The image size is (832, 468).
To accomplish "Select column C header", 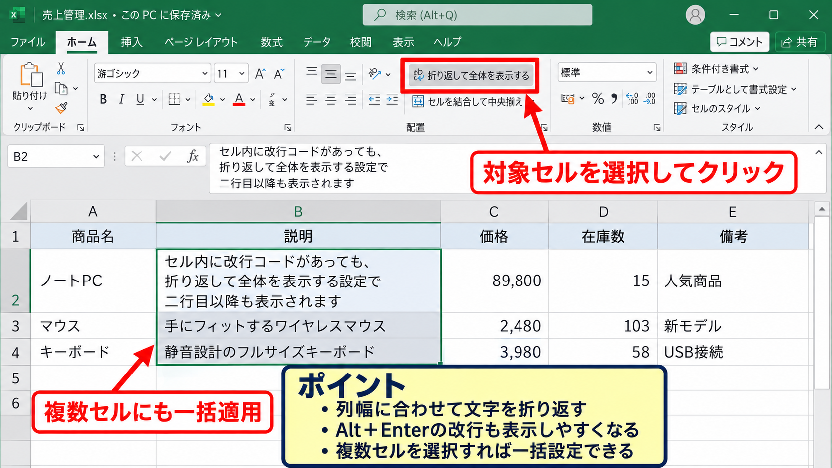I will pos(494,211).
